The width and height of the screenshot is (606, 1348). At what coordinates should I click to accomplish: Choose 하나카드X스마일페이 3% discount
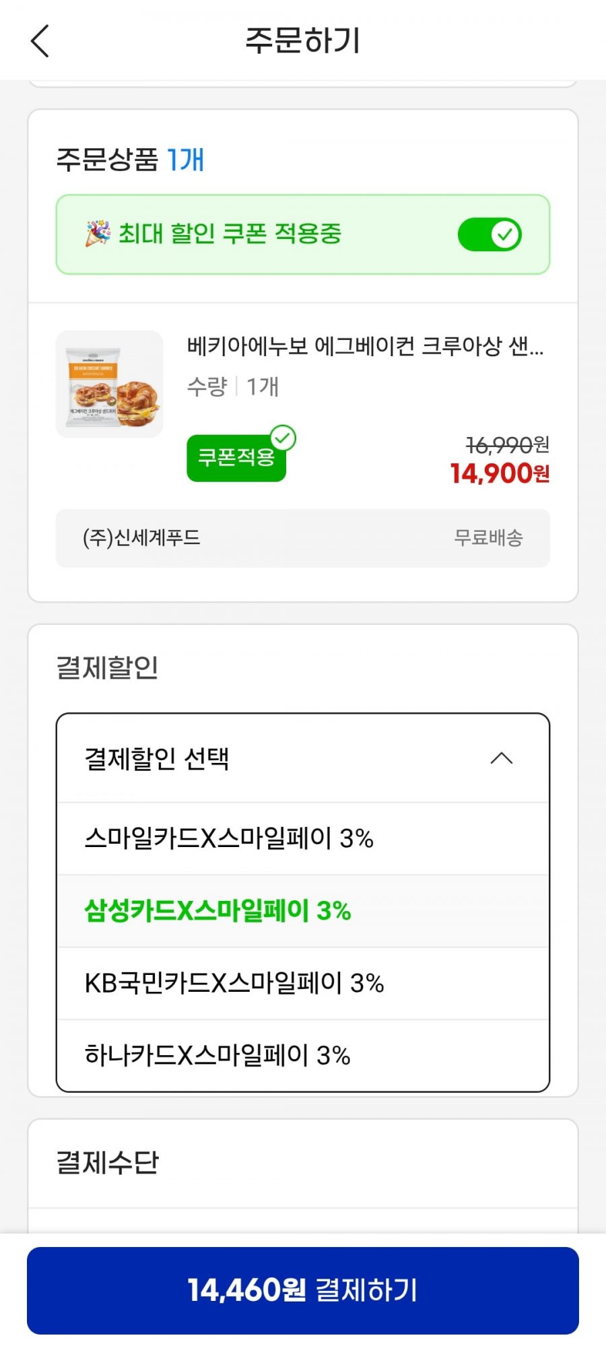tap(303, 1056)
